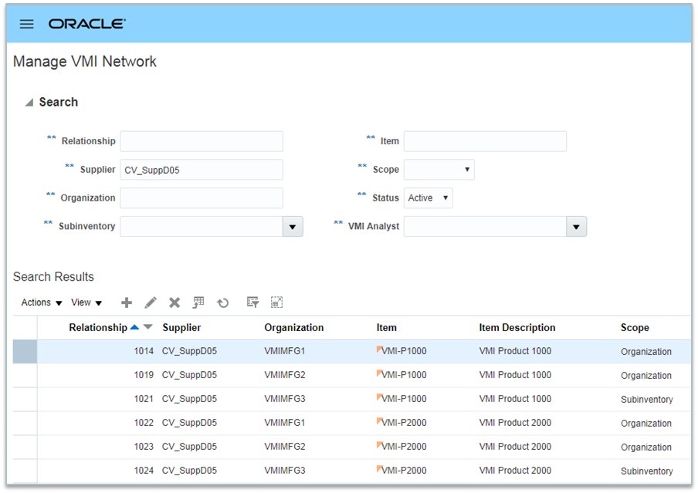This screenshot has height=493, width=698.
Task: Click VMIMFG1 organization in row 1014
Action: (285, 351)
